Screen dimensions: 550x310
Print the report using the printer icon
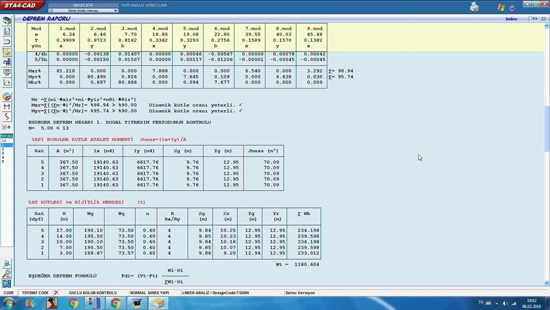475,7
